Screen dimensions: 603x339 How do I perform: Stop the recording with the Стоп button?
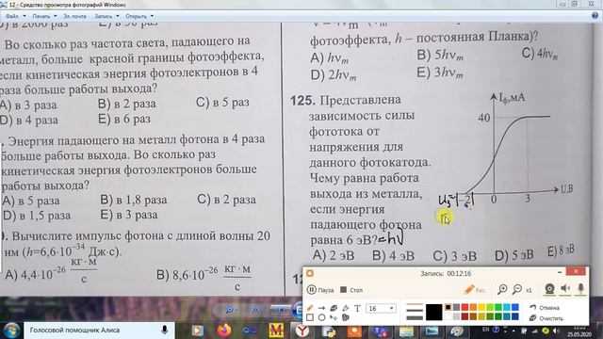coord(351,290)
